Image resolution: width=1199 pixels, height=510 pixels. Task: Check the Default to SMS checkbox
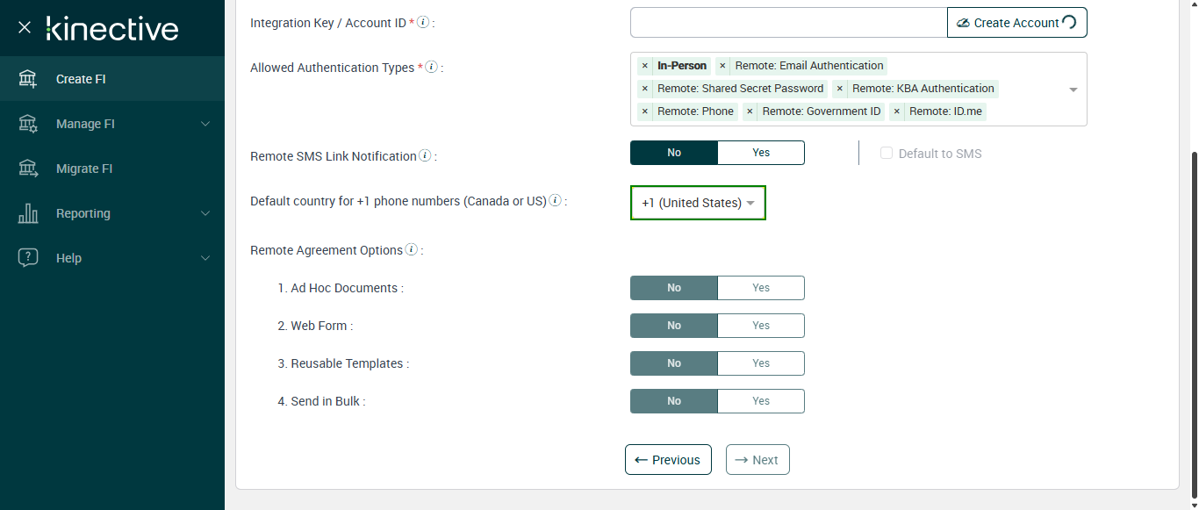[887, 154]
